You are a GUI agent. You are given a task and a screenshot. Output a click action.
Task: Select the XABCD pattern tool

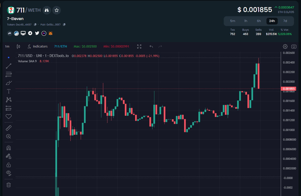point(9,100)
